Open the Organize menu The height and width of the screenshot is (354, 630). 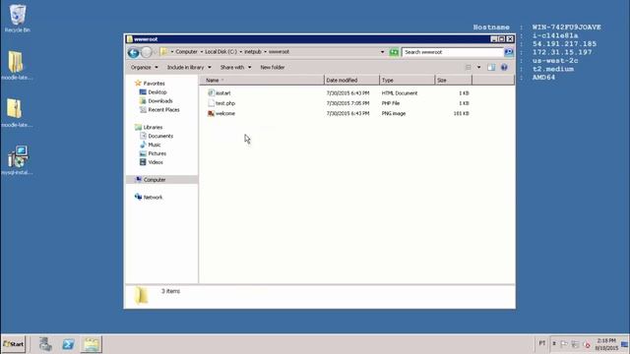(145, 68)
